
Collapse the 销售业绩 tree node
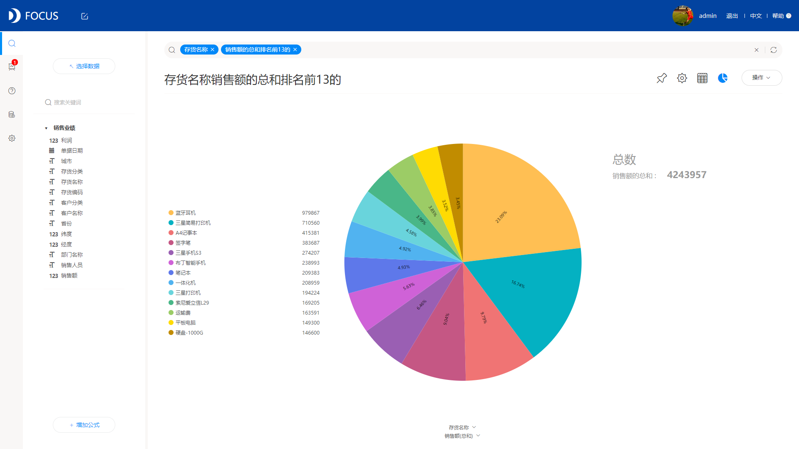(46, 128)
